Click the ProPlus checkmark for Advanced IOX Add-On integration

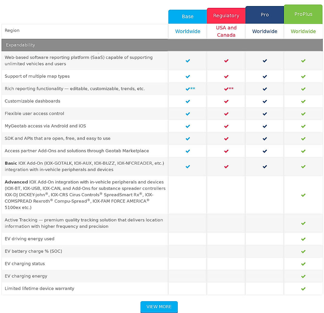click(x=303, y=195)
